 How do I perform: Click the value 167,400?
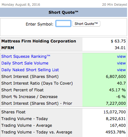[x=118, y=126]
